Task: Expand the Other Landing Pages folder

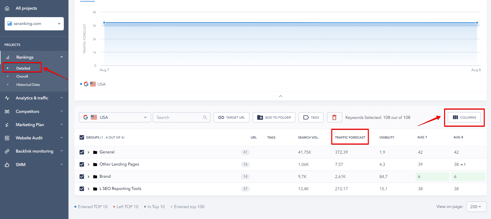Action: click(88, 164)
